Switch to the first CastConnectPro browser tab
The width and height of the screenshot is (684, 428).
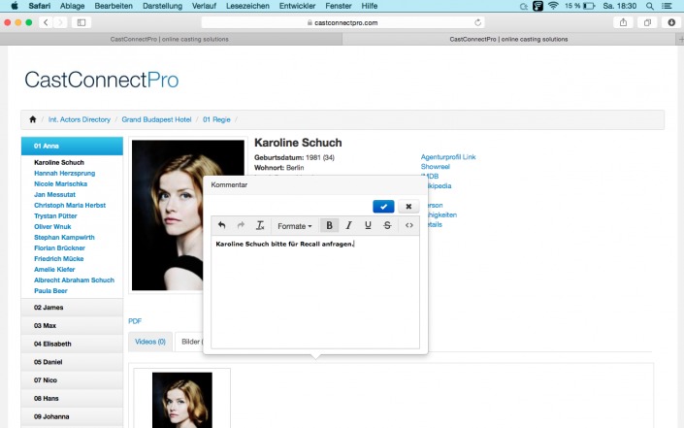[x=170, y=39]
